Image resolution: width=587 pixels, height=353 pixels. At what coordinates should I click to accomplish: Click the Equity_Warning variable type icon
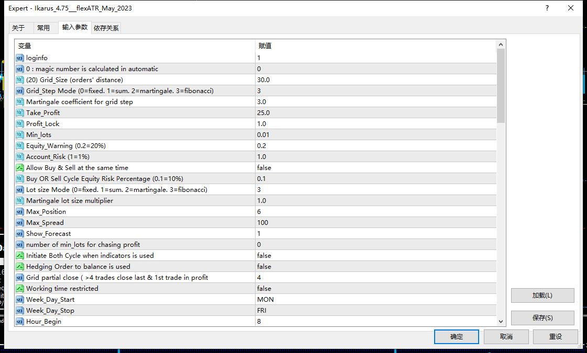(x=20, y=146)
